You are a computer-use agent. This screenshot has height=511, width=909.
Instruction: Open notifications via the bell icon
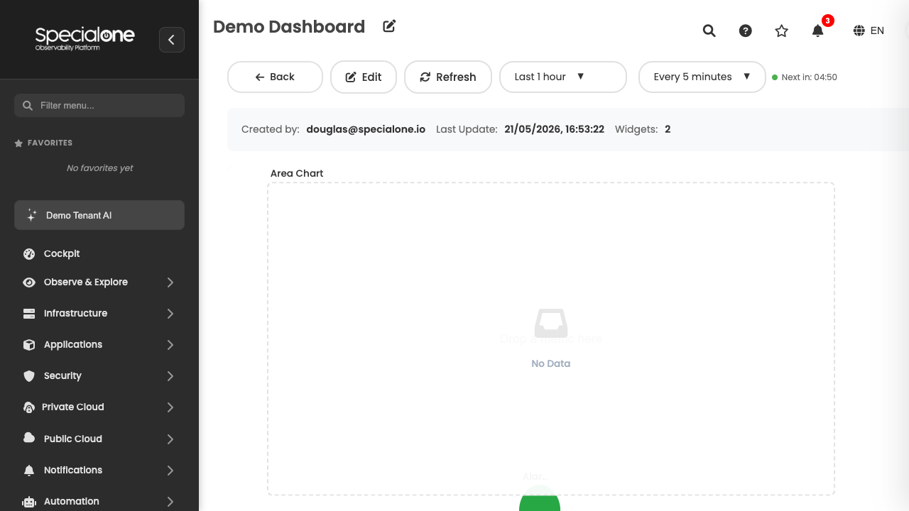point(818,31)
